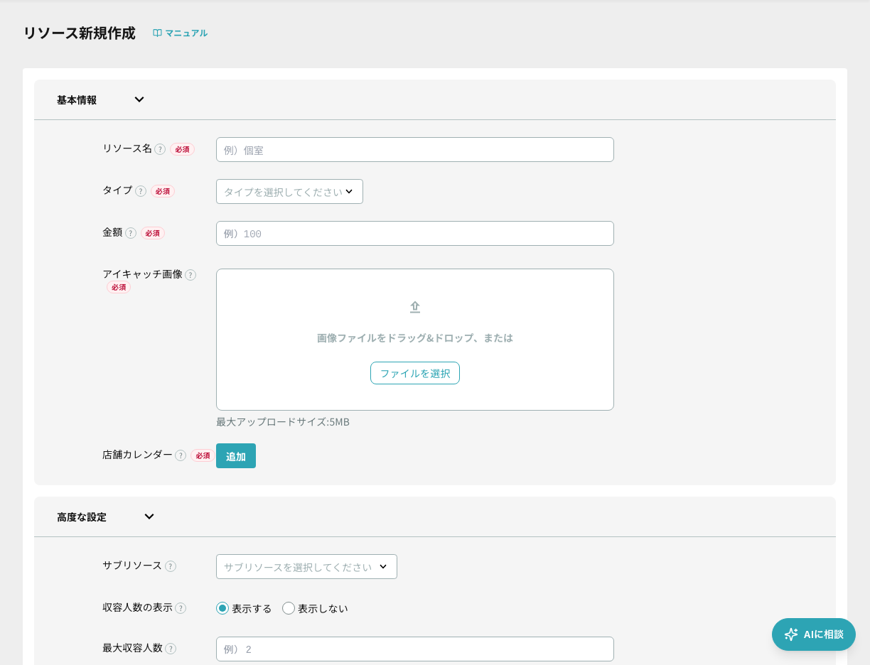
Task: Collapse the 高度な設定 section chevron
Action: click(149, 517)
